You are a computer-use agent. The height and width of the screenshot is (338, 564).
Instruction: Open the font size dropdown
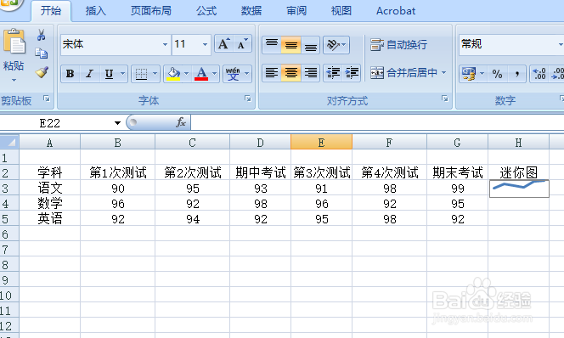click(205, 45)
